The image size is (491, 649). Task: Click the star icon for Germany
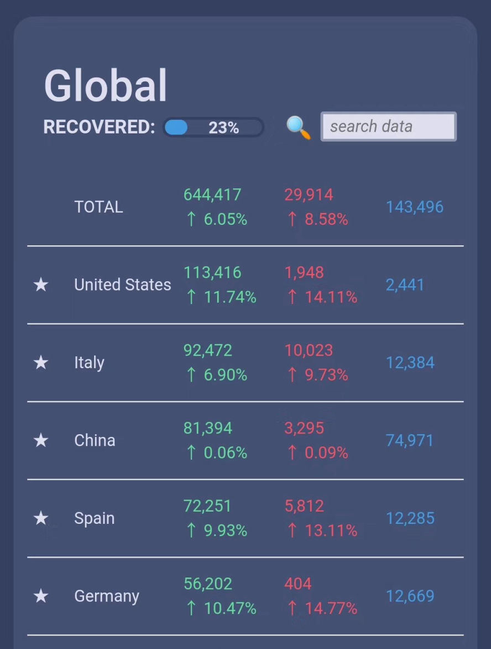coord(41,596)
